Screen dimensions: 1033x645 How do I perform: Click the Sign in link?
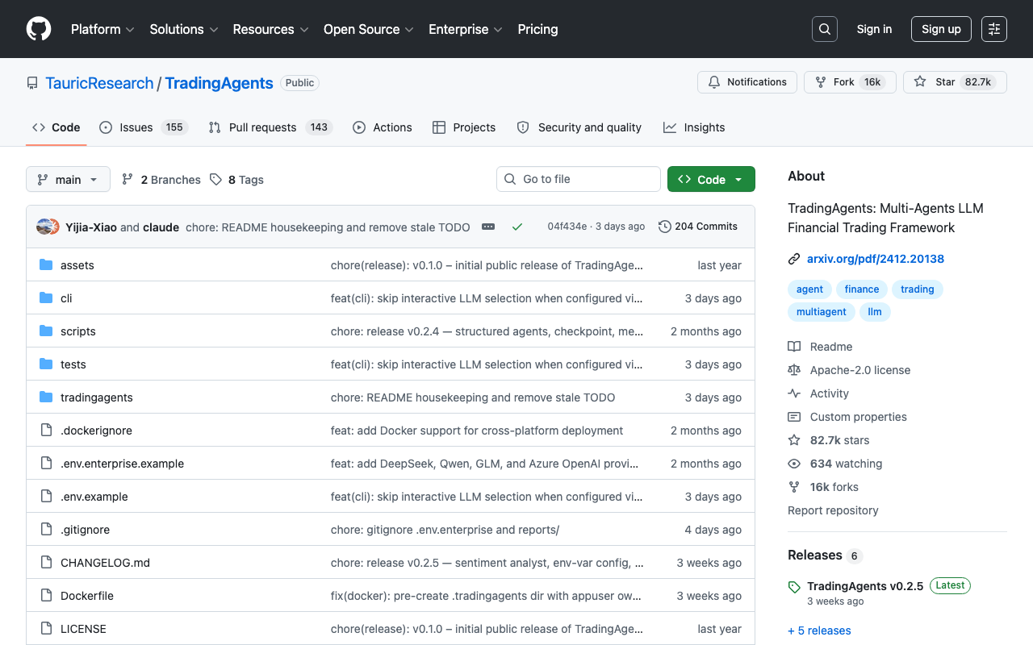[874, 29]
